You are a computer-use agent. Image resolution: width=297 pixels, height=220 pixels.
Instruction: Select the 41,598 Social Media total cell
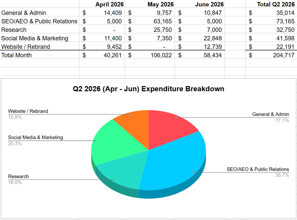click(x=271, y=38)
